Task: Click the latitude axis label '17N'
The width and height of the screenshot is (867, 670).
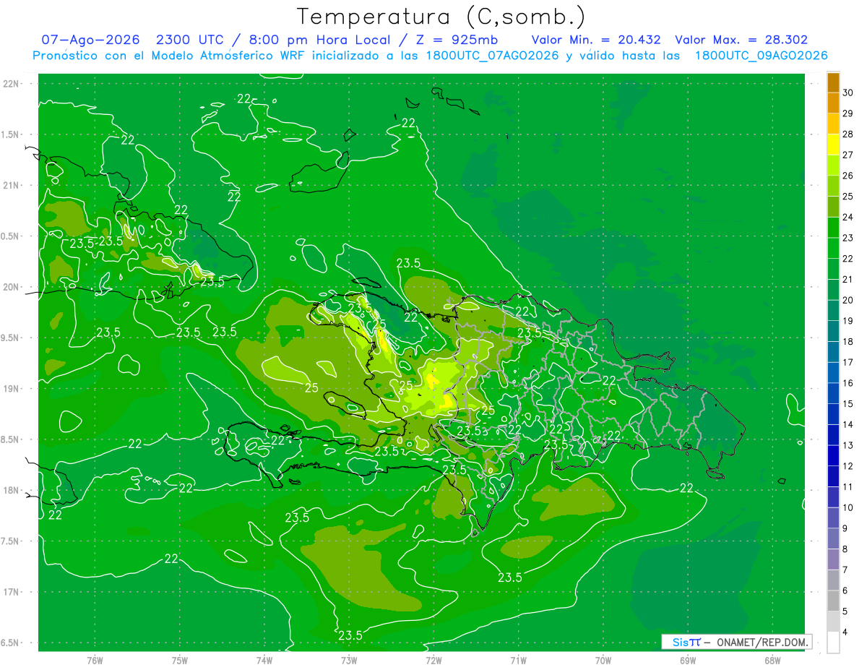Action: 12,592
